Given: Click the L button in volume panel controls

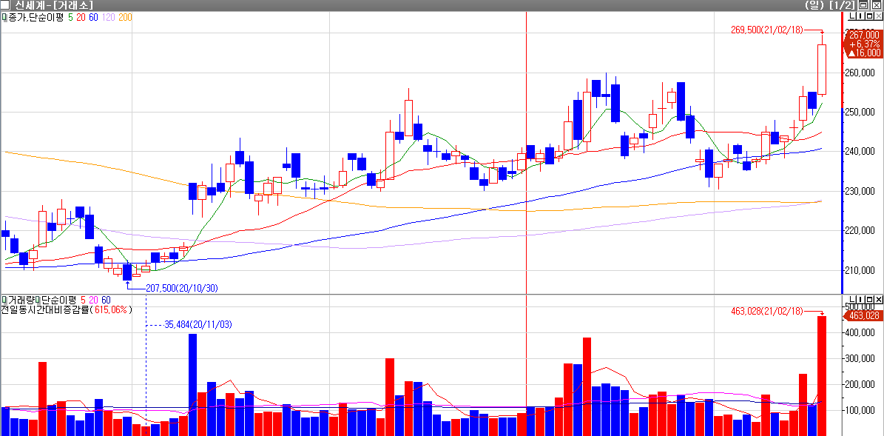Looking at the screenshot, I should [x=851, y=299].
